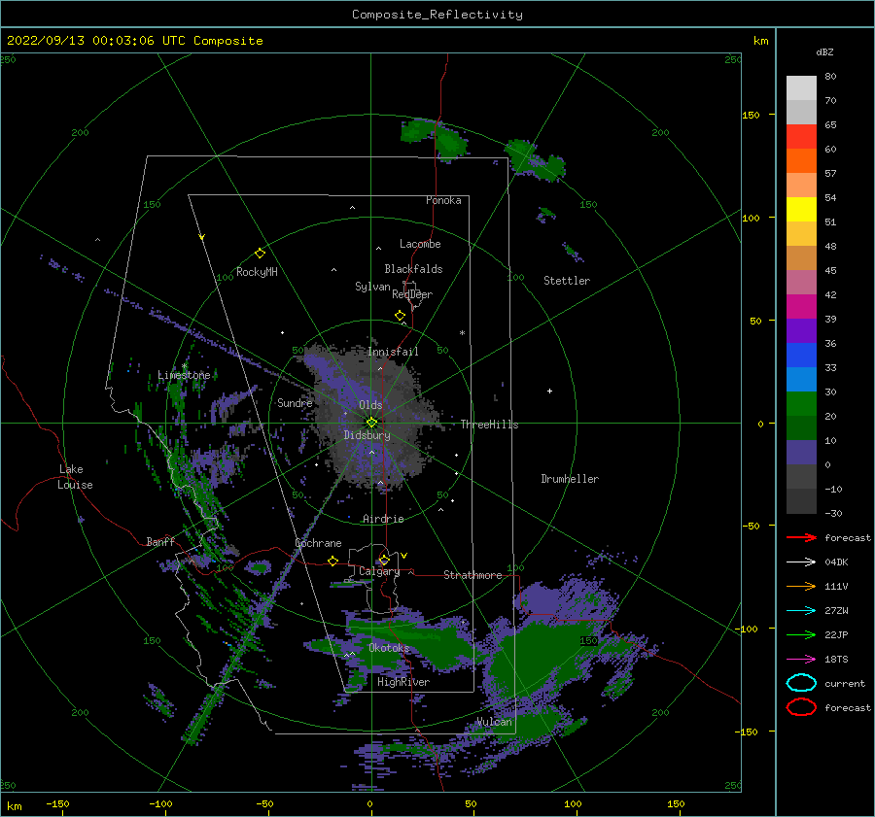Pick the blue 36–33 dBZ color band
This screenshot has width=875, height=817.
click(801, 356)
